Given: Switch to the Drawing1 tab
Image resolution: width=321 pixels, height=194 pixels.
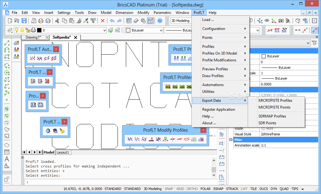Looking at the screenshot, I should (33, 37).
